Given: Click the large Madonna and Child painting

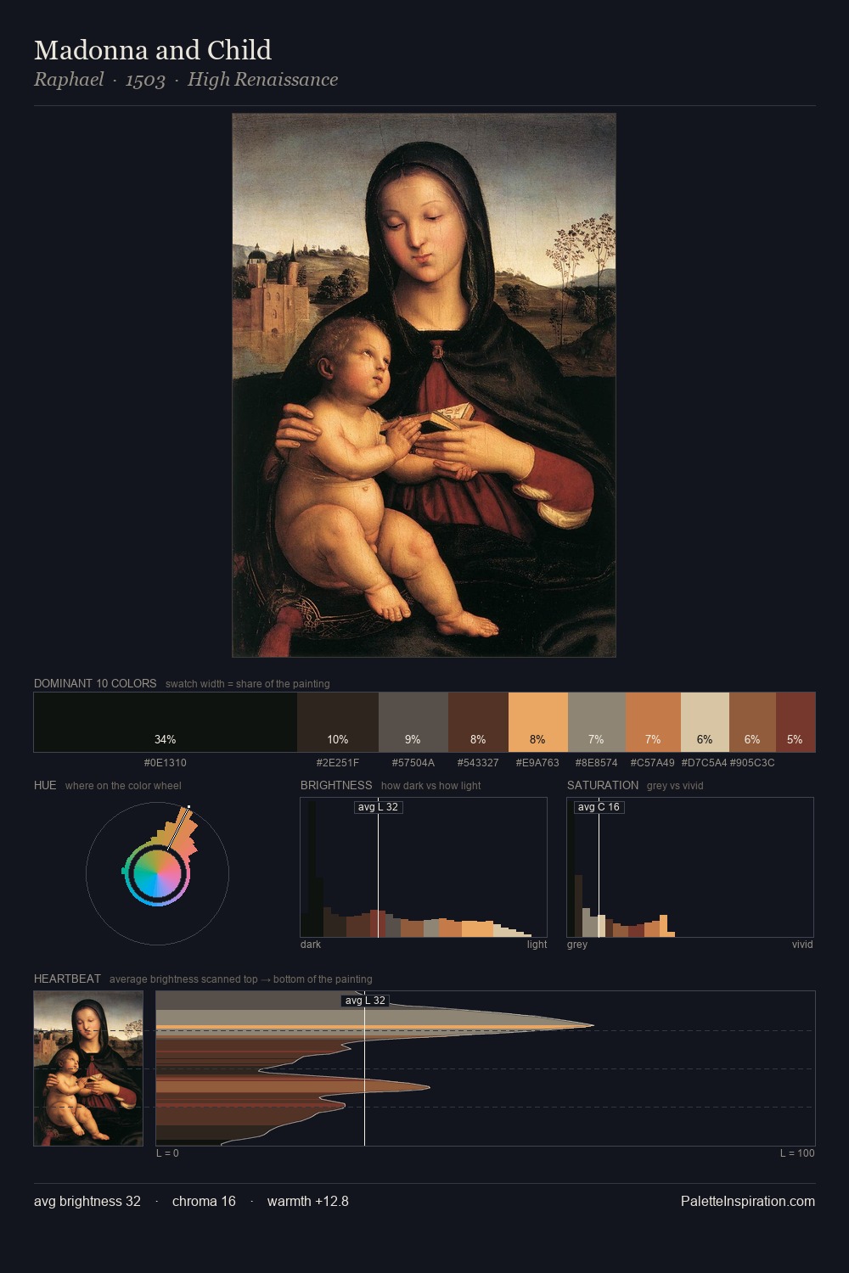Looking at the screenshot, I should pyautogui.click(x=424, y=385).
